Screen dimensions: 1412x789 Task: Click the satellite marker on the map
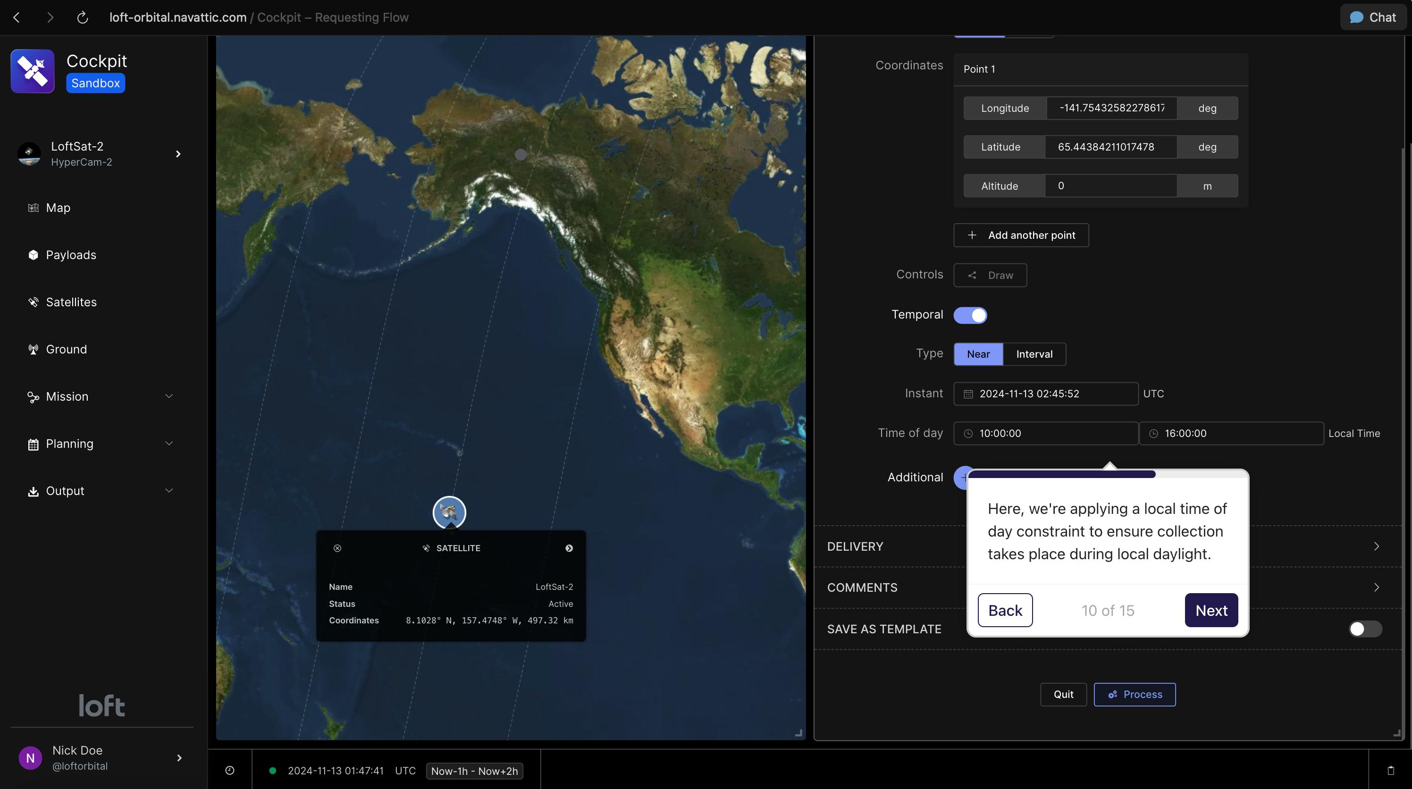(x=449, y=512)
